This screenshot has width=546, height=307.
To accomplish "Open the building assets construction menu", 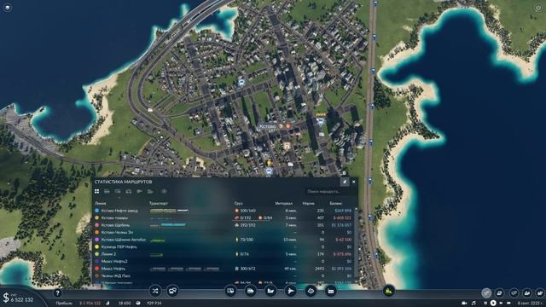I will point(330,291).
